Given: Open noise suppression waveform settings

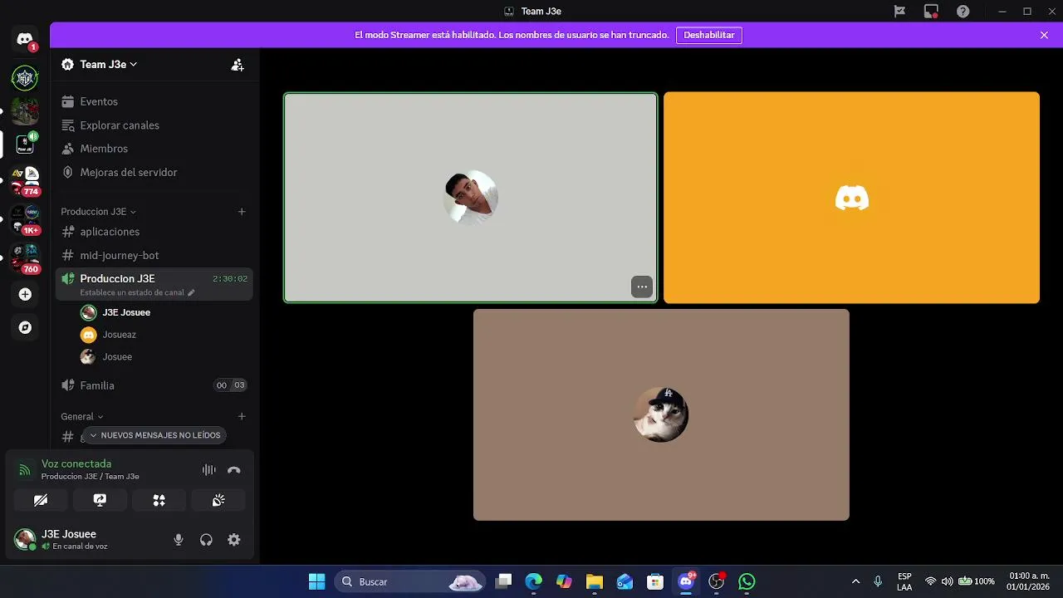Looking at the screenshot, I should pos(209,470).
